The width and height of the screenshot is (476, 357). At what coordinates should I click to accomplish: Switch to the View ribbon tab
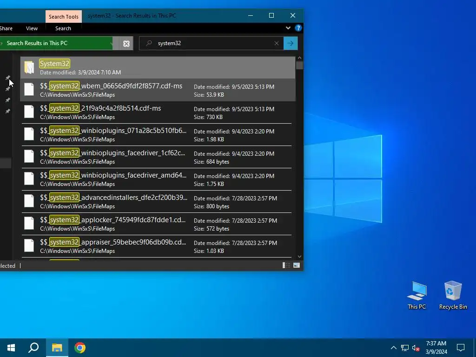coord(32,28)
